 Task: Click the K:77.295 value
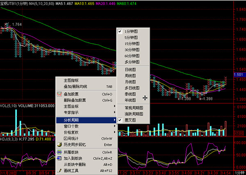tap(27, 139)
